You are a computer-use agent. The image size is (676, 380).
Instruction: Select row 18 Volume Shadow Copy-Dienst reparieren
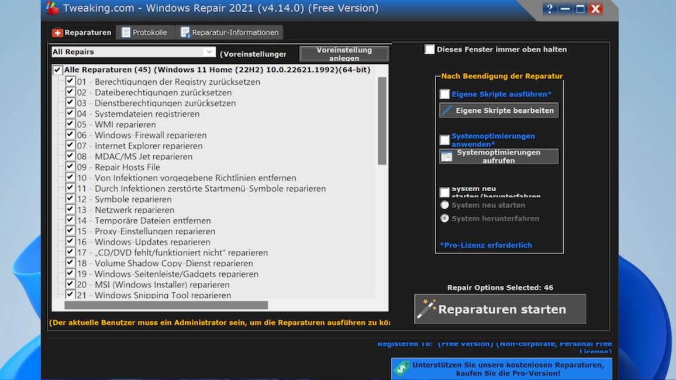[x=165, y=263]
